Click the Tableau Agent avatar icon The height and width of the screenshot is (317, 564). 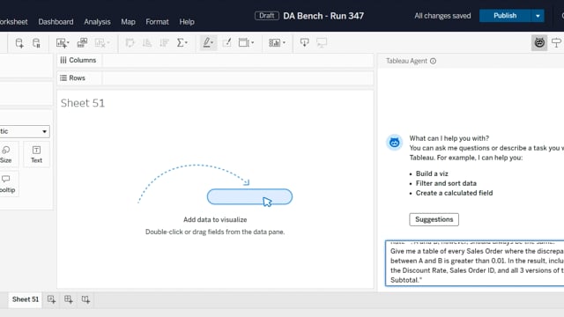[x=395, y=143]
